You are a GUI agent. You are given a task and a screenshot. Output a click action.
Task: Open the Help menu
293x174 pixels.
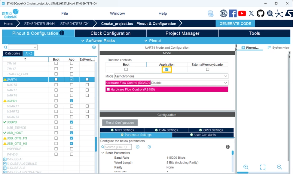(x=163, y=14)
